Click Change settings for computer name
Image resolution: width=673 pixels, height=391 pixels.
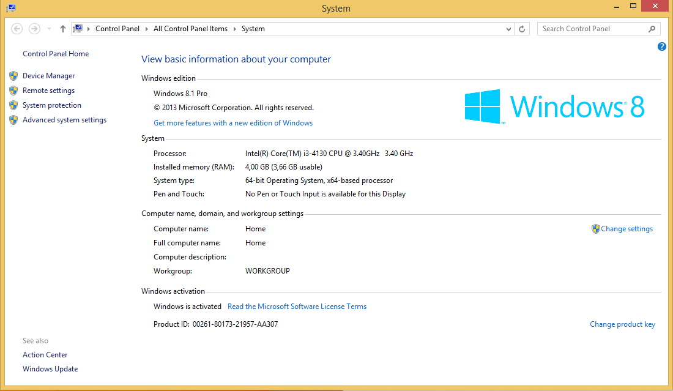[x=627, y=229]
